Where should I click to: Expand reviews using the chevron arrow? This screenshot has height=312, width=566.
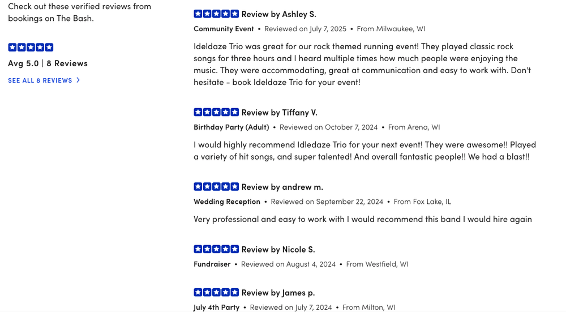pos(78,80)
